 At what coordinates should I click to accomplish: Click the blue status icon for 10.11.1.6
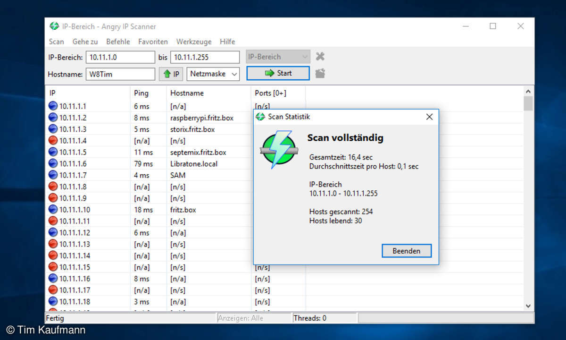tap(53, 163)
